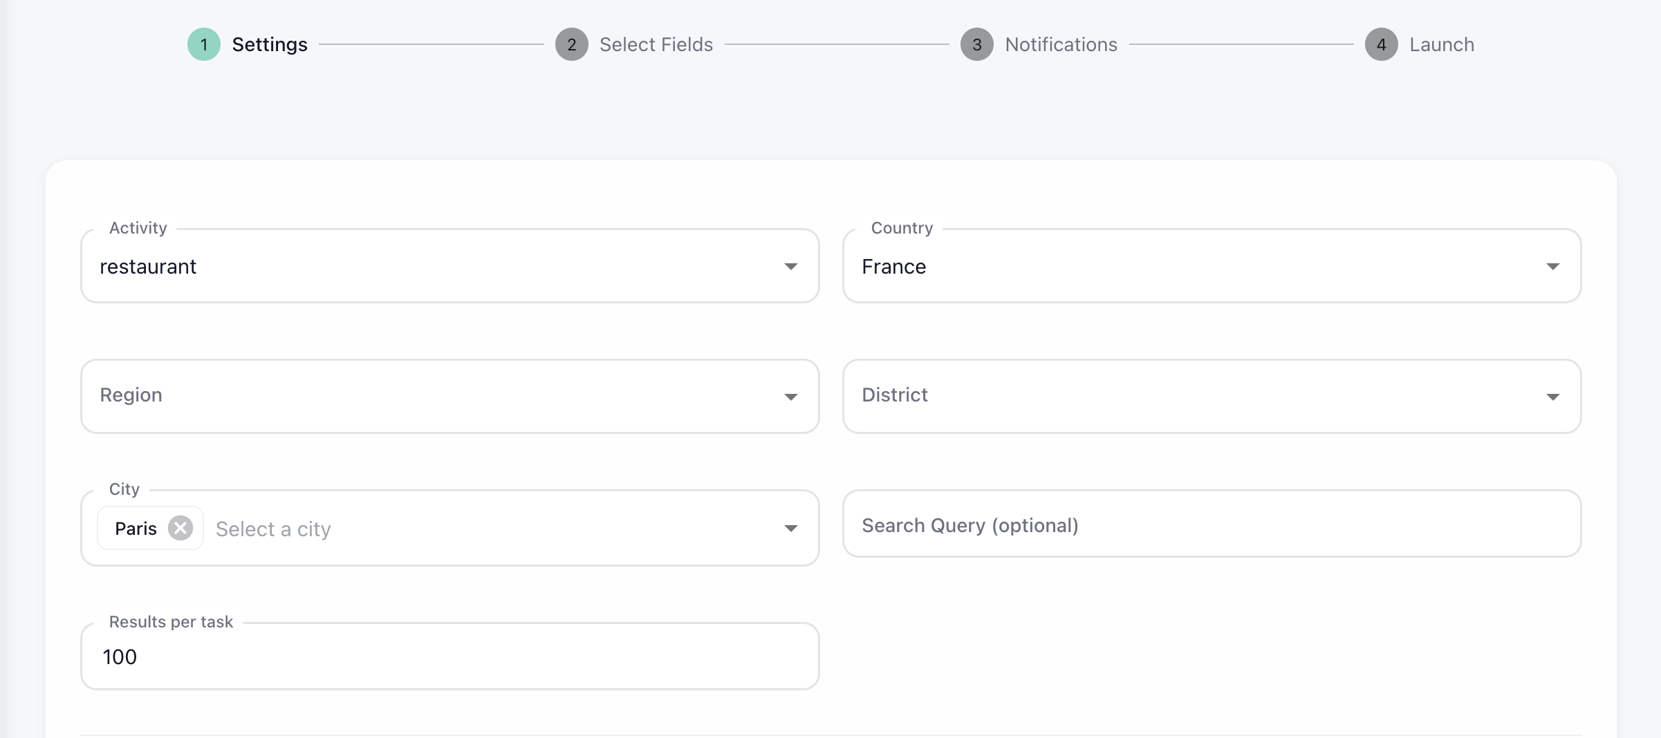Open the District dropdown arrow
Screen dimensions: 1661x738
click(x=1552, y=397)
